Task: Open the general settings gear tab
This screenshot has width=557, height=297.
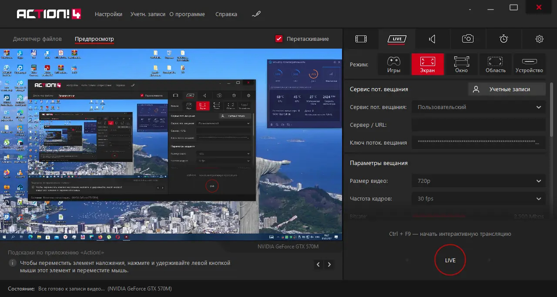Action: (539, 39)
